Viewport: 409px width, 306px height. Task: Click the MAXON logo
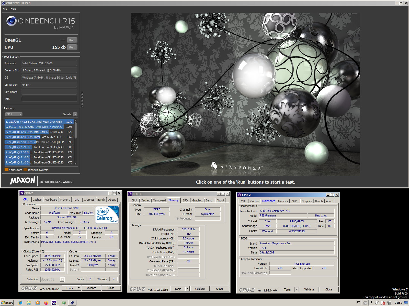pyautogui.click(x=22, y=181)
